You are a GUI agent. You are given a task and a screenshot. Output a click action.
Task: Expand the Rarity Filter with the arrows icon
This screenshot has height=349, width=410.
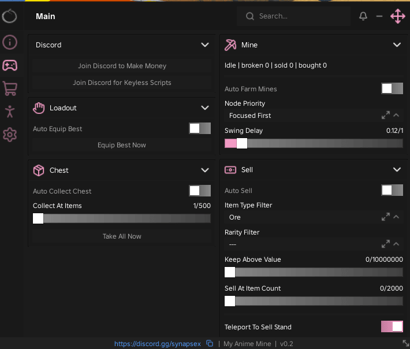point(385,244)
